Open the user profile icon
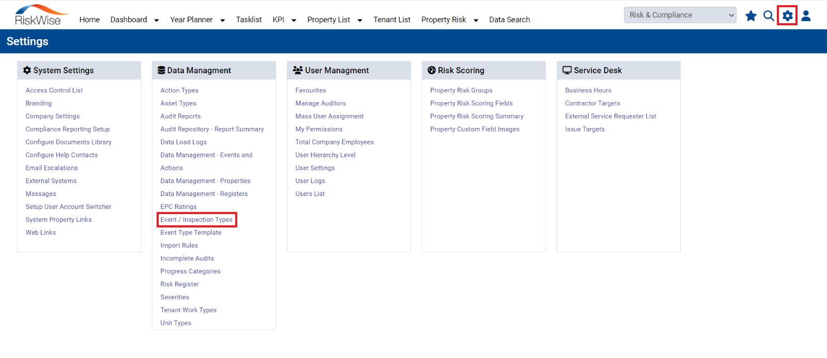The image size is (827, 358). click(x=806, y=16)
